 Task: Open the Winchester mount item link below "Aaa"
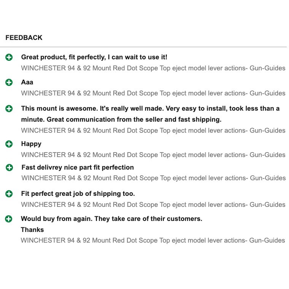[153, 93]
